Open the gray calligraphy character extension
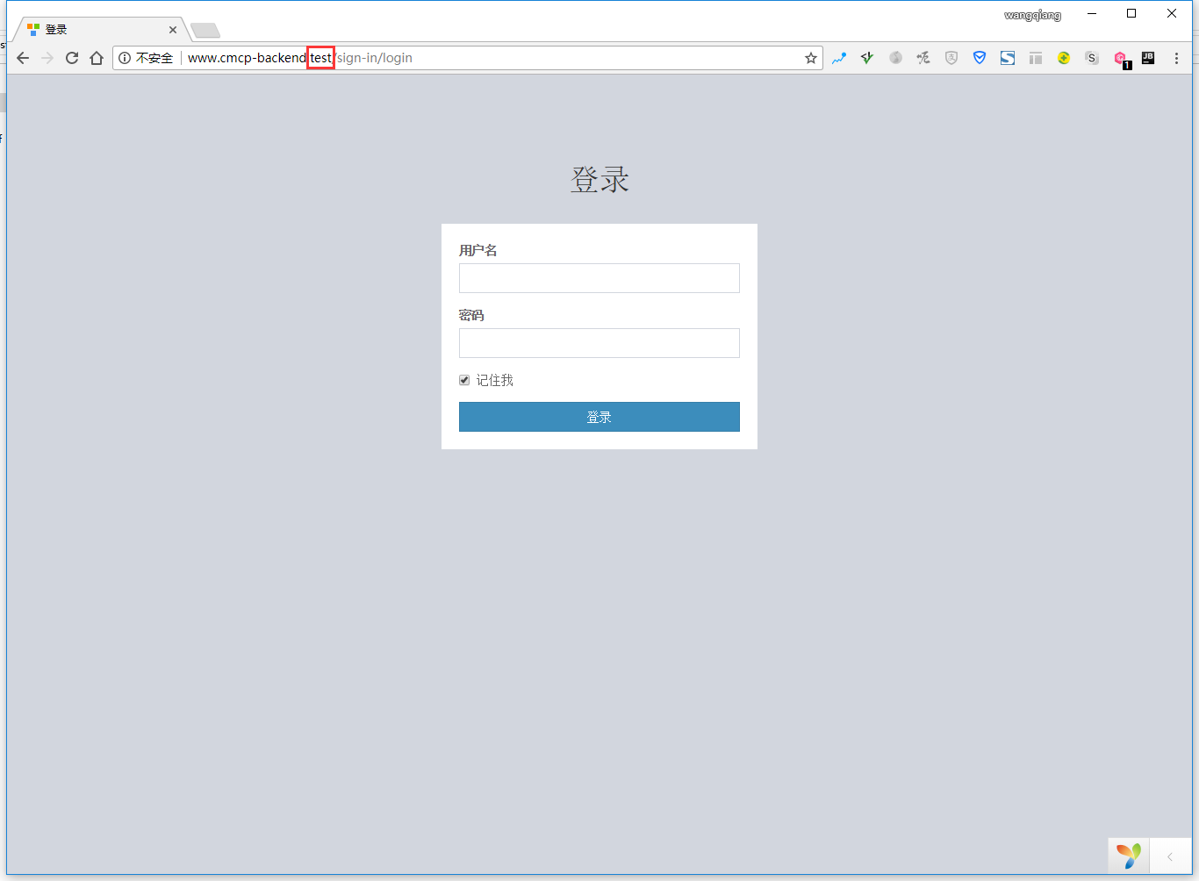 pos(923,58)
